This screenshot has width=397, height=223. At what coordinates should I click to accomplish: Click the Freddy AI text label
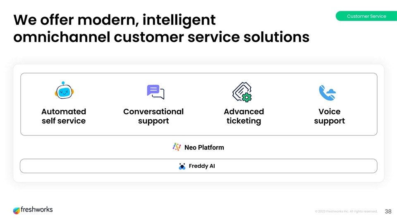(202, 166)
